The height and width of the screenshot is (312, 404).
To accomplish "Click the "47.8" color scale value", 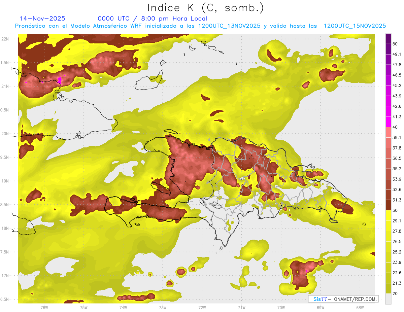I will coord(397,65).
